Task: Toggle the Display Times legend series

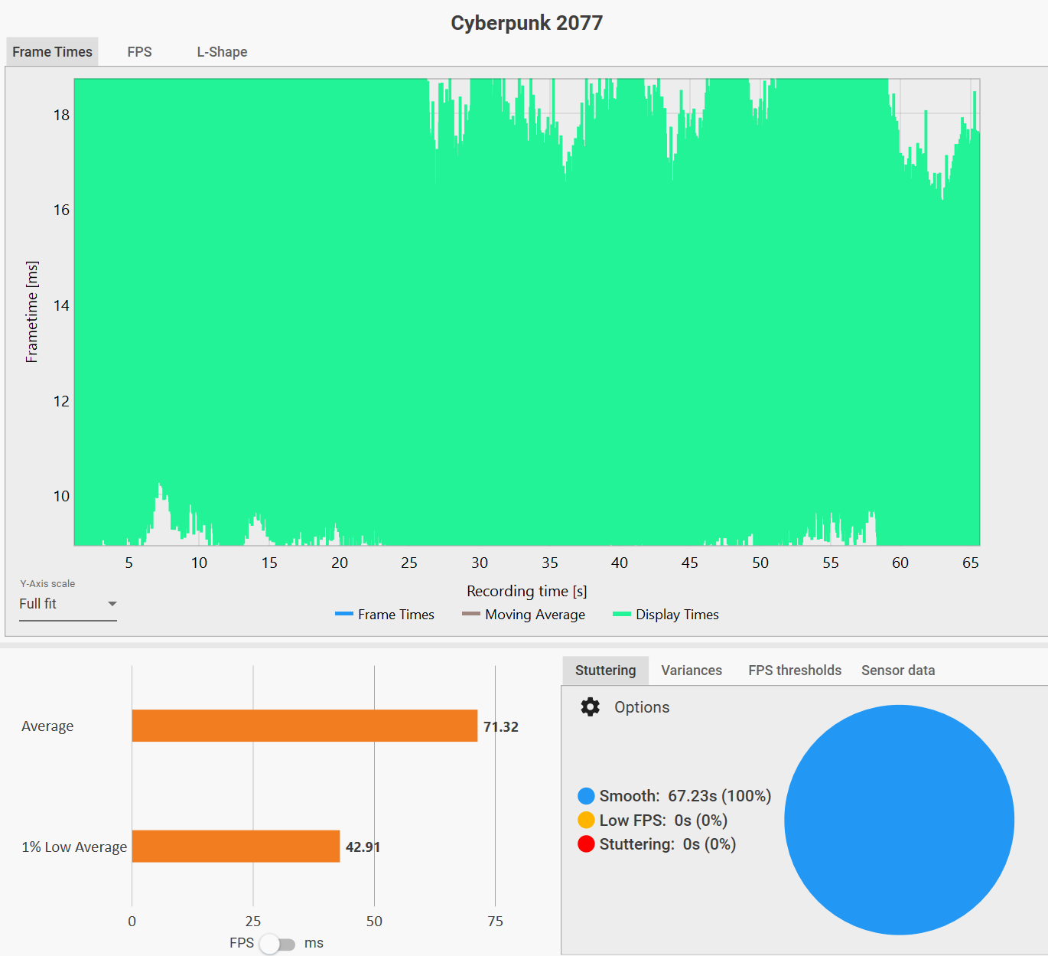Action: pos(666,615)
